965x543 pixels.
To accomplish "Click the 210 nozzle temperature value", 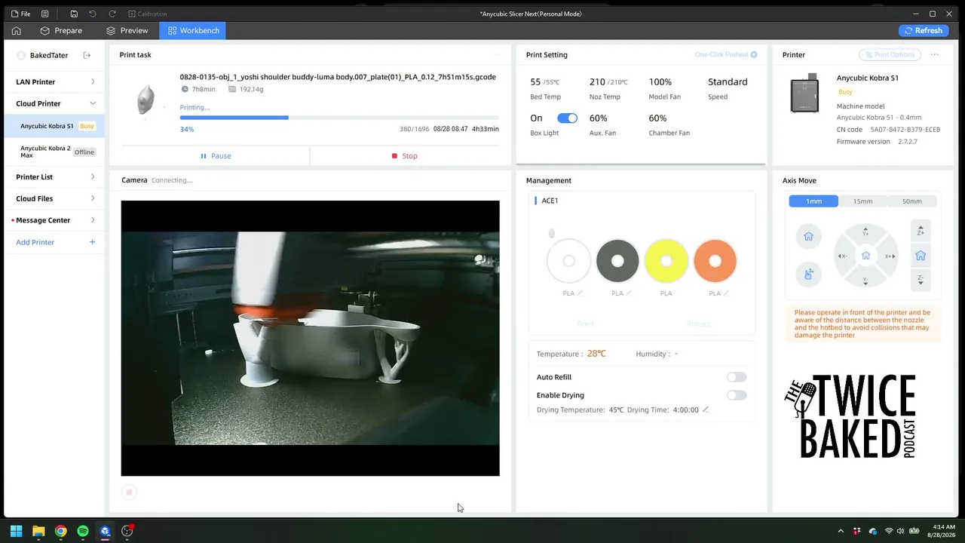I will tap(597, 81).
